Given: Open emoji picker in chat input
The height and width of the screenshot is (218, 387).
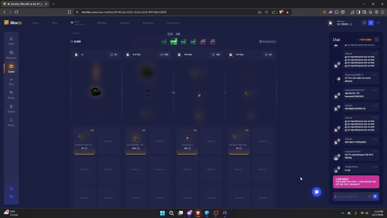Looking at the screenshot, I should coord(369,197).
